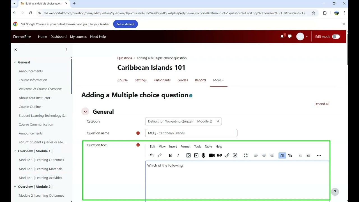Collapse General in the course index

point(15,62)
